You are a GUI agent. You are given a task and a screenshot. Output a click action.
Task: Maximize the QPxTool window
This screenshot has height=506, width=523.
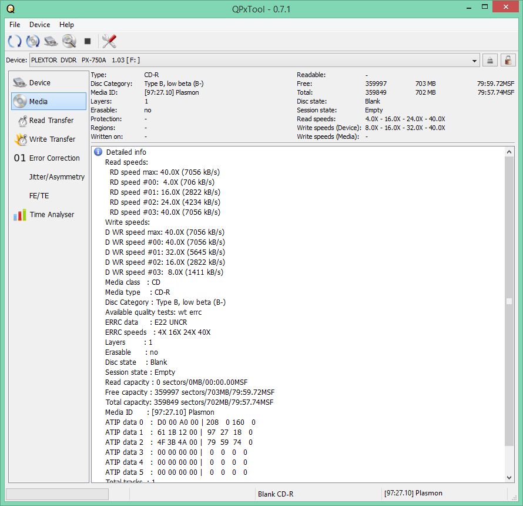pyautogui.click(x=485, y=6)
